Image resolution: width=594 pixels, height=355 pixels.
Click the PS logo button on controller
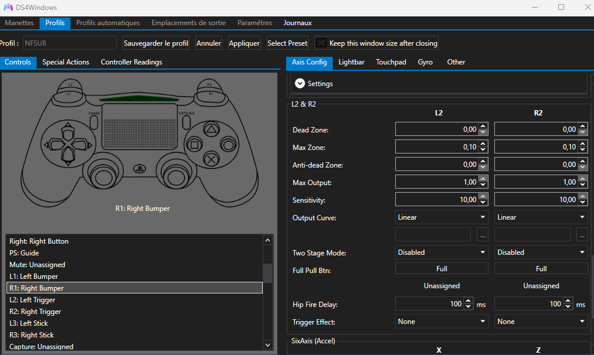click(x=140, y=169)
